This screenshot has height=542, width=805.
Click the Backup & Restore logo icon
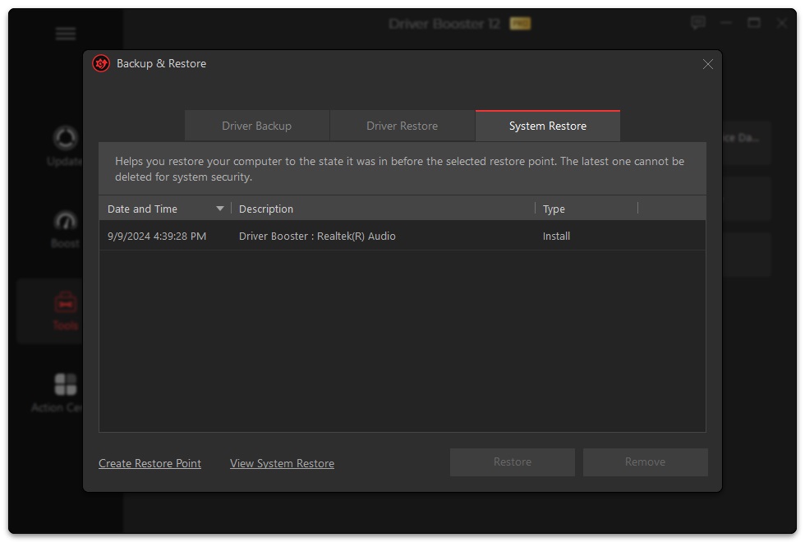tap(101, 64)
